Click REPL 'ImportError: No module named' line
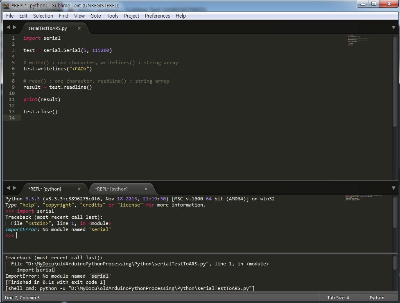This screenshot has width=400, height=303. coord(58,229)
